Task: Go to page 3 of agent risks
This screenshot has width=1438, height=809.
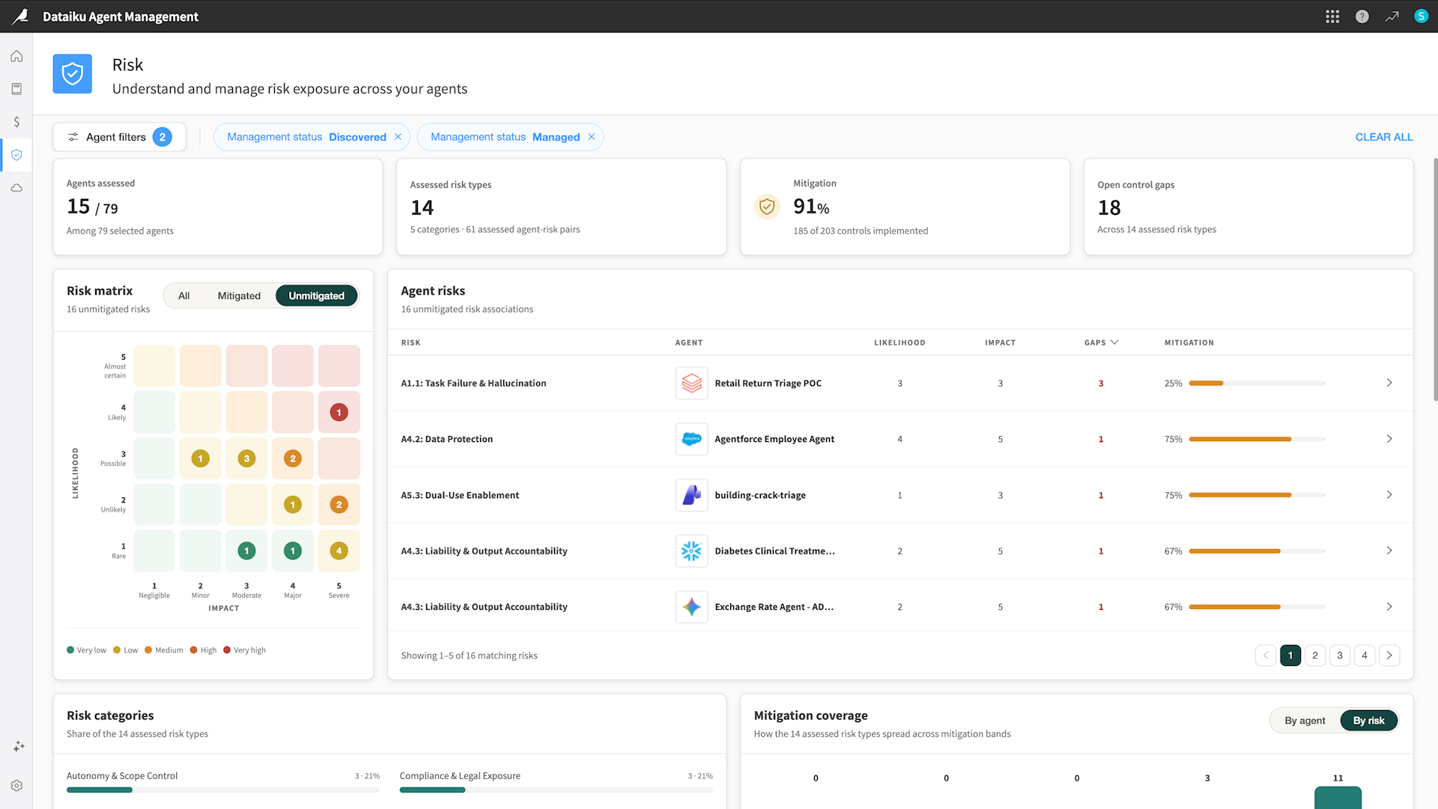Action: click(1340, 655)
